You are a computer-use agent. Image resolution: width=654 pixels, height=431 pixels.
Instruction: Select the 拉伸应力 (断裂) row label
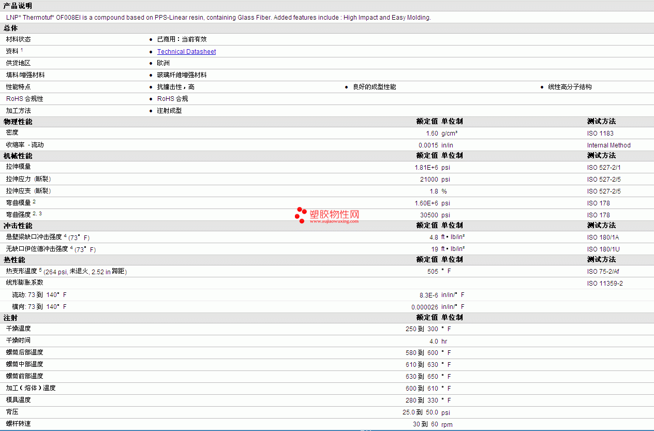28,179
